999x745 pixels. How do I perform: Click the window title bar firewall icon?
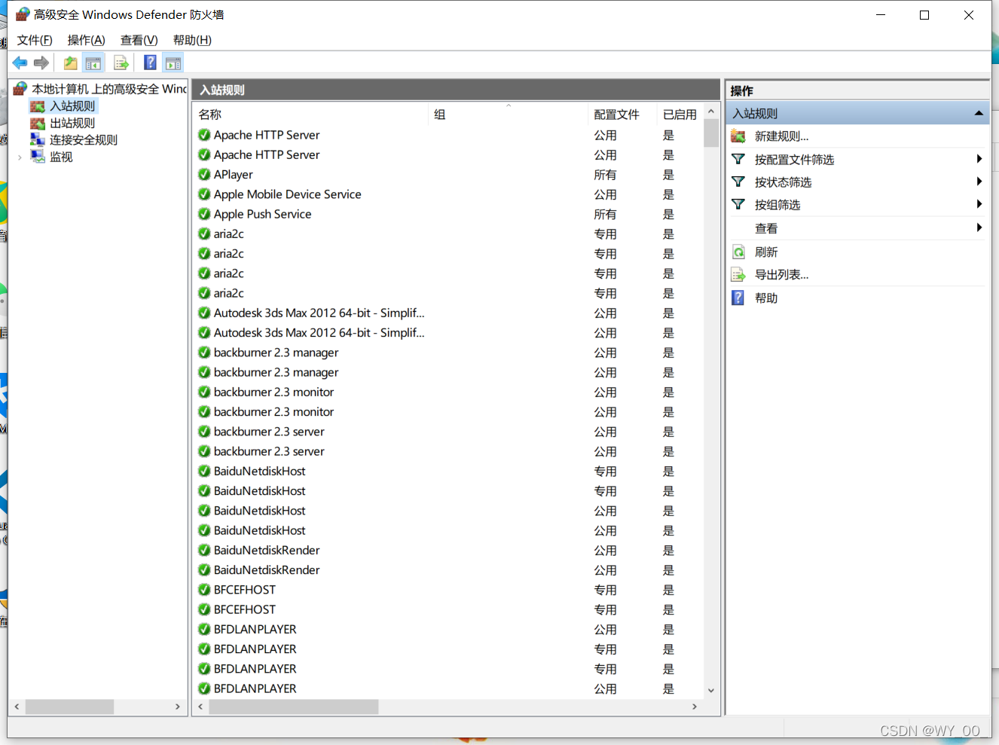(23, 14)
